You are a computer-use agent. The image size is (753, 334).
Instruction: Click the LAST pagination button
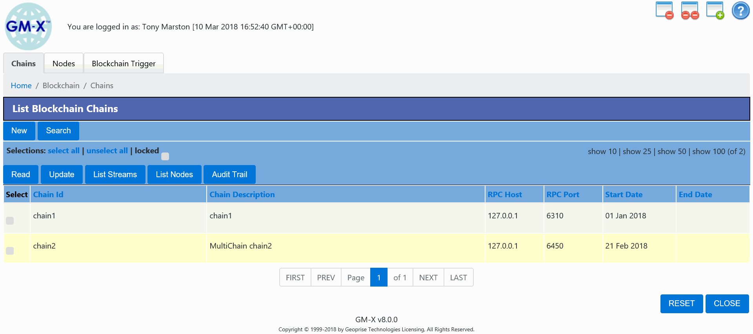[458, 278]
